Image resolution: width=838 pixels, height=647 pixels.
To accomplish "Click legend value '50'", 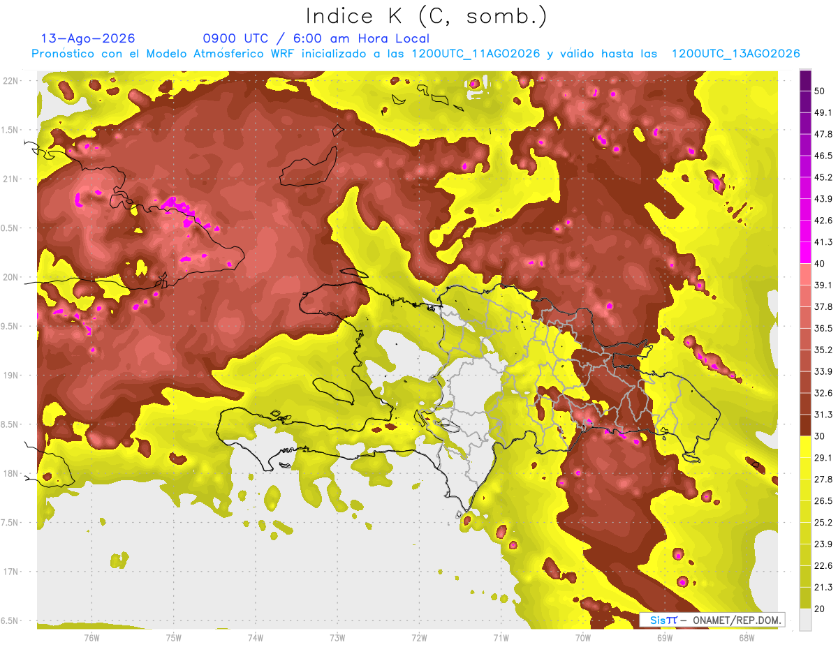I will 820,91.
